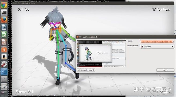Screen dimensions: 176x97
Task: Open System Settings gear-and-wrench icon
Action: coord(4,64)
